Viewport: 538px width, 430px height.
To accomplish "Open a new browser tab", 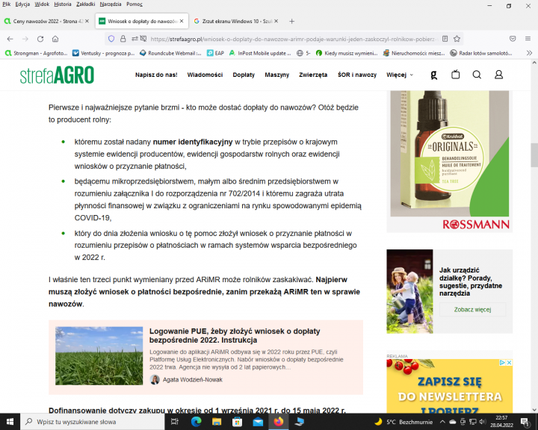I will tap(291, 21).
